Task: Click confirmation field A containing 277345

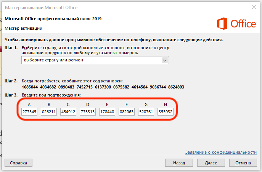Action: tap(29, 112)
